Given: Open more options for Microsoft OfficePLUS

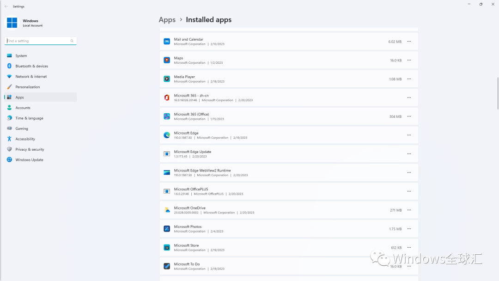Looking at the screenshot, I should click(x=409, y=191).
